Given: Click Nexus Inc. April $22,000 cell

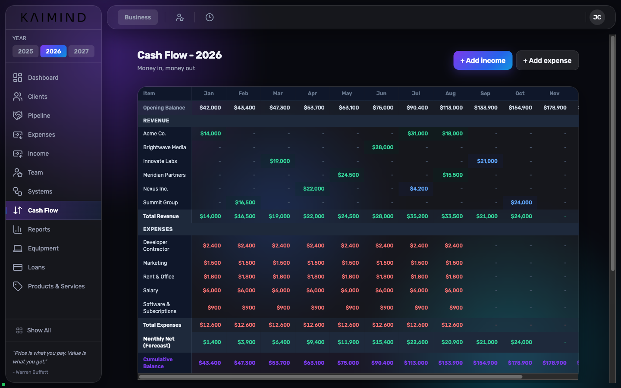Looking at the screenshot, I should (314, 189).
